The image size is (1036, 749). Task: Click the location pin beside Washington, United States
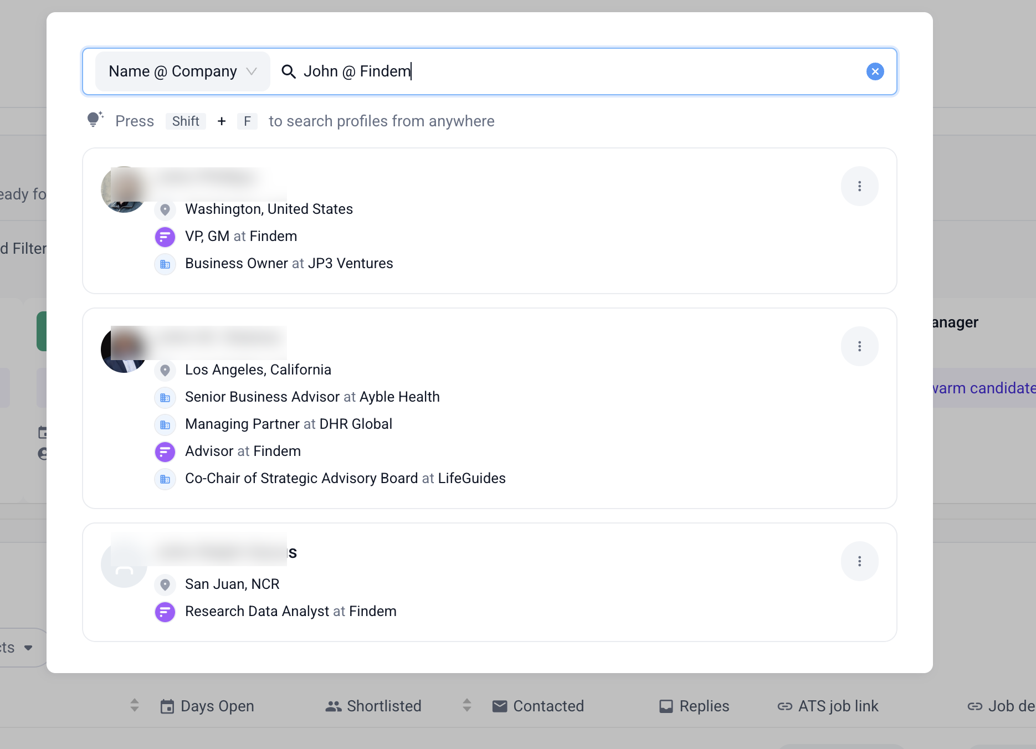coord(165,209)
